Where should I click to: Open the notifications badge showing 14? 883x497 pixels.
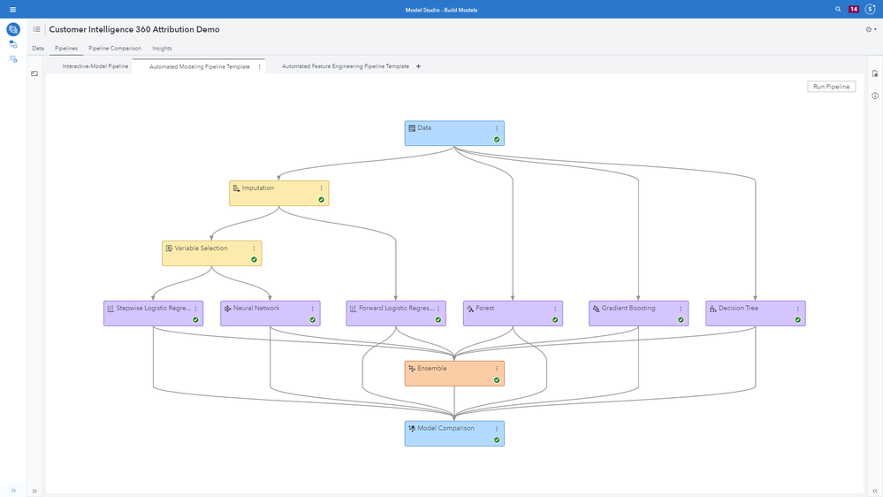(854, 9)
